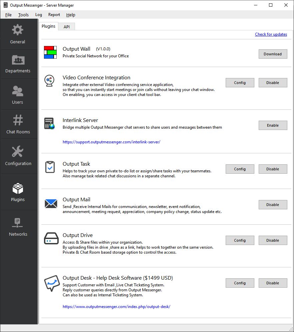Screen dimensions: 294x332
Task: Go to the Users sidebar icon
Action: (x=18, y=91)
